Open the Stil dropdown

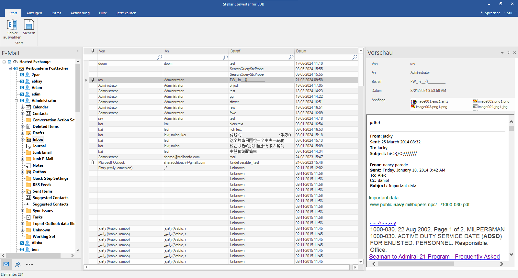tap(512, 13)
